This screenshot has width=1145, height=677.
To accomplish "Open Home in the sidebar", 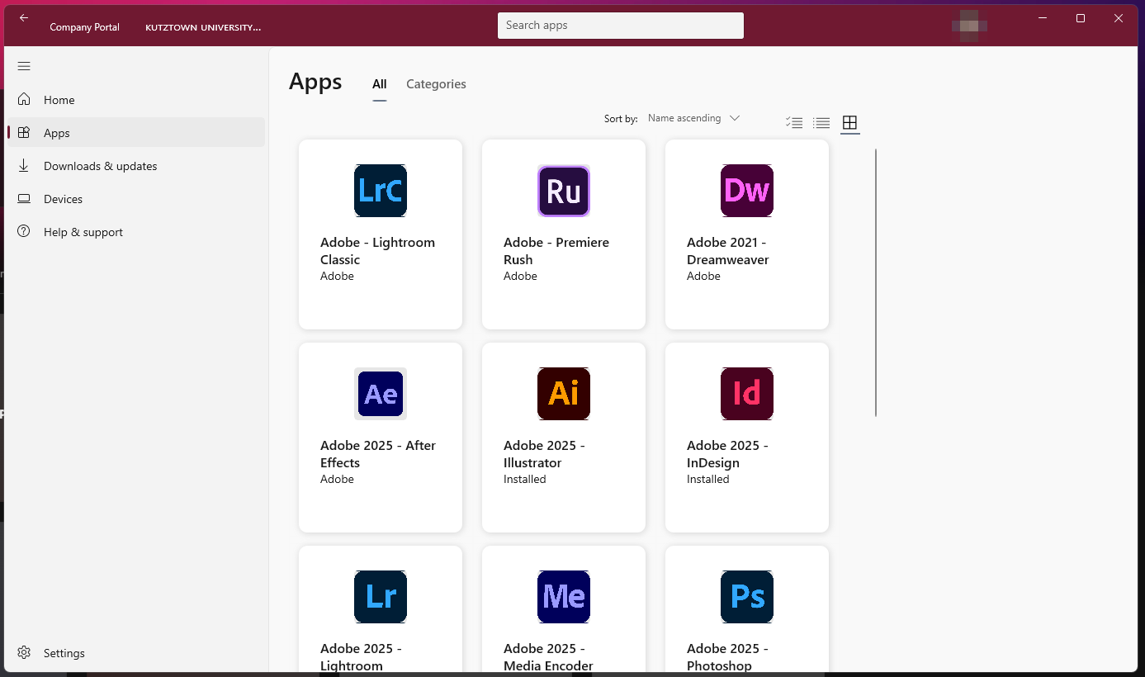I will click(136, 99).
